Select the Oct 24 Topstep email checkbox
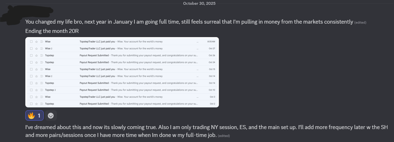The image size is (394, 142). point(31,62)
